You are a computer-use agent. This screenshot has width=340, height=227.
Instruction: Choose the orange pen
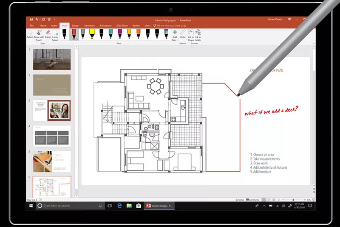pos(139,34)
